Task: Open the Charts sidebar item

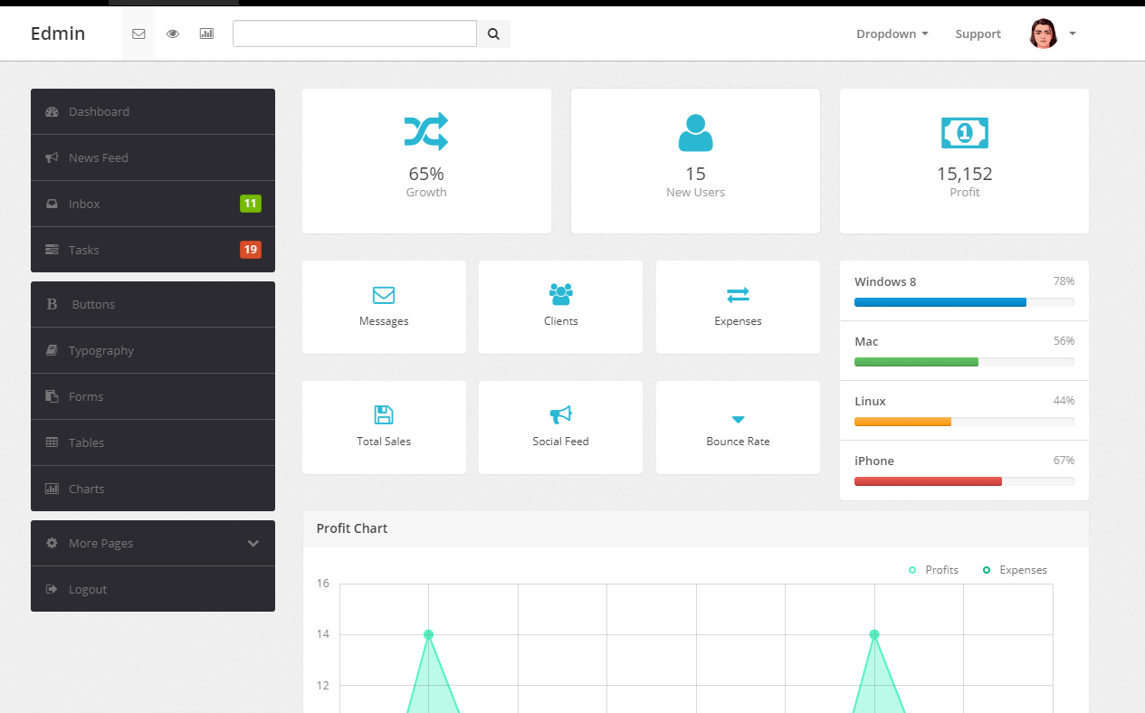Action: [153, 489]
